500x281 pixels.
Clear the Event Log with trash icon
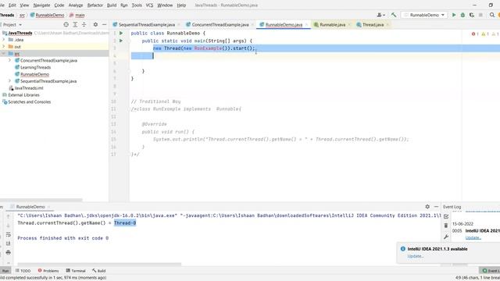[x=446, y=226]
